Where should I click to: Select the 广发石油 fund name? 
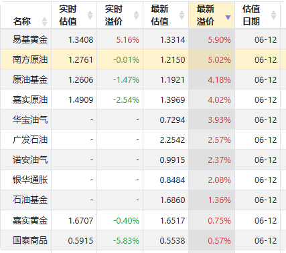coord(30,140)
